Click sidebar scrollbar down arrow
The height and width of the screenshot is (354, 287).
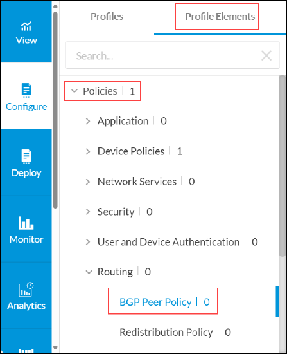(55, 348)
